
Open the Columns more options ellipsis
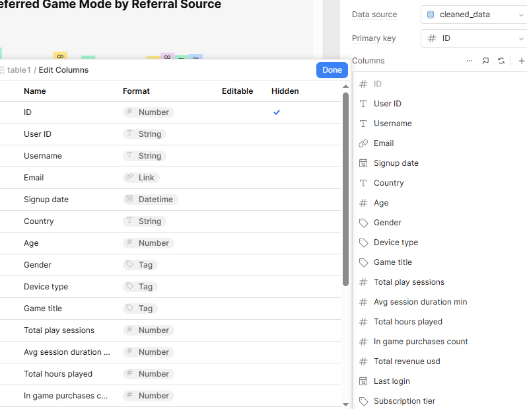coord(470,61)
